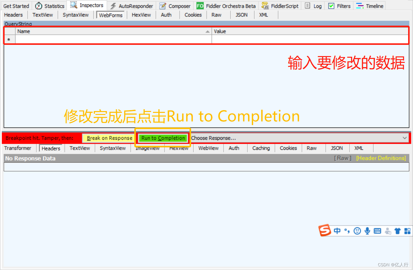Activate the Sogou voice input microphone
The height and width of the screenshot is (270, 413).
click(x=367, y=231)
